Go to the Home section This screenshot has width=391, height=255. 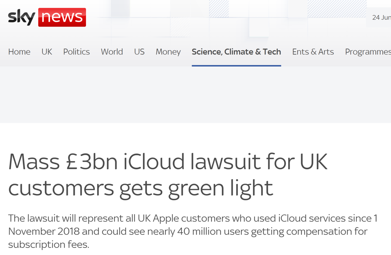19,52
